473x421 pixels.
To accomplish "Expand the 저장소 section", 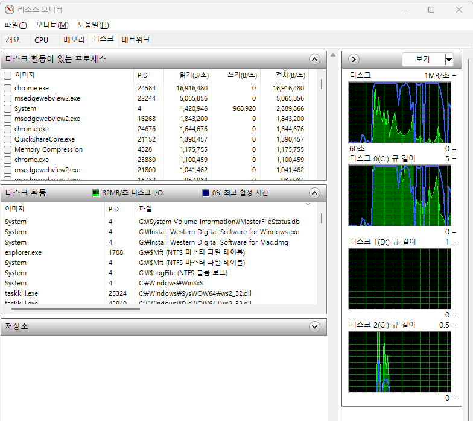I will click(x=314, y=326).
